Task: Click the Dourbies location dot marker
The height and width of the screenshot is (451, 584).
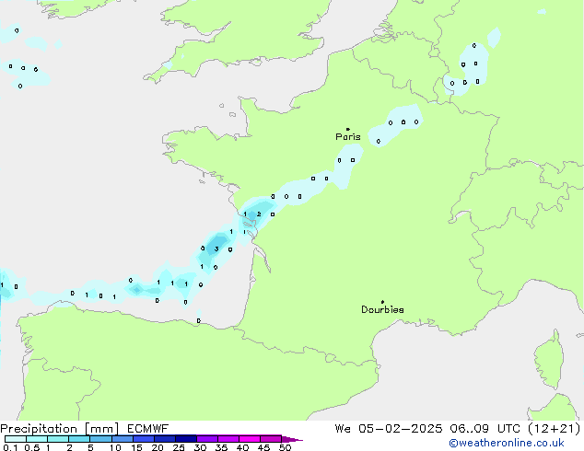Action: click(x=382, y=302)
